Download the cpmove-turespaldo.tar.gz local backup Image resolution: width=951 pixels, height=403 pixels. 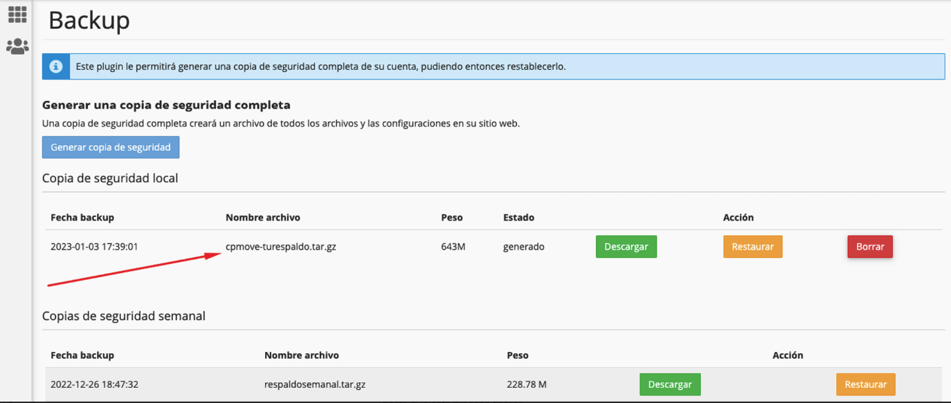[x=626, y=247]
